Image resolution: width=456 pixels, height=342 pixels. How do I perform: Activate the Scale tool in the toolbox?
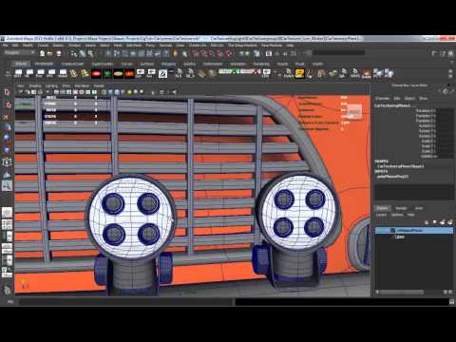tap(7, 149)
